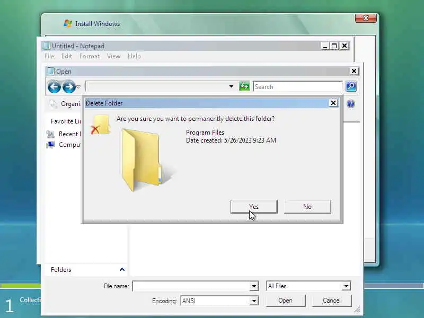Open the recent pages arrow beside navigation buttons
The height and width of the screenshot is (318, 424).
78,87
